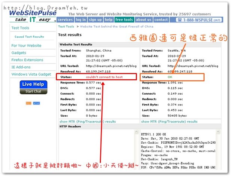
Task: Open the Gadgets sidebar link
Action: click(19, 53)
